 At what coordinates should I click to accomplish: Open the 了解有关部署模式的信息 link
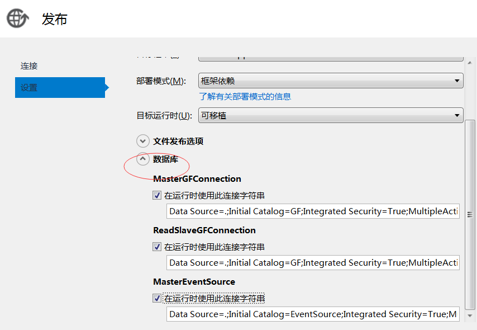point(245,96)
